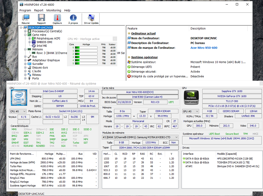Click the Système opérateur heading
The image size is (263, 196).
pos(145,57)
